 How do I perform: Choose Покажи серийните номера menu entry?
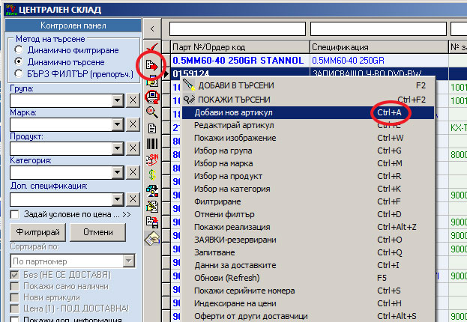(308, 291)
